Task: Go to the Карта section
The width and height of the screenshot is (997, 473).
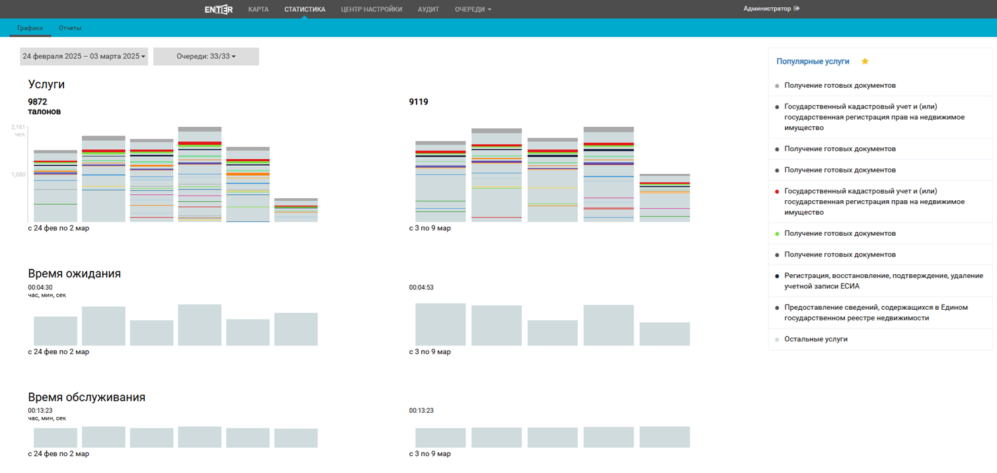Action: [x=258, y=9]
